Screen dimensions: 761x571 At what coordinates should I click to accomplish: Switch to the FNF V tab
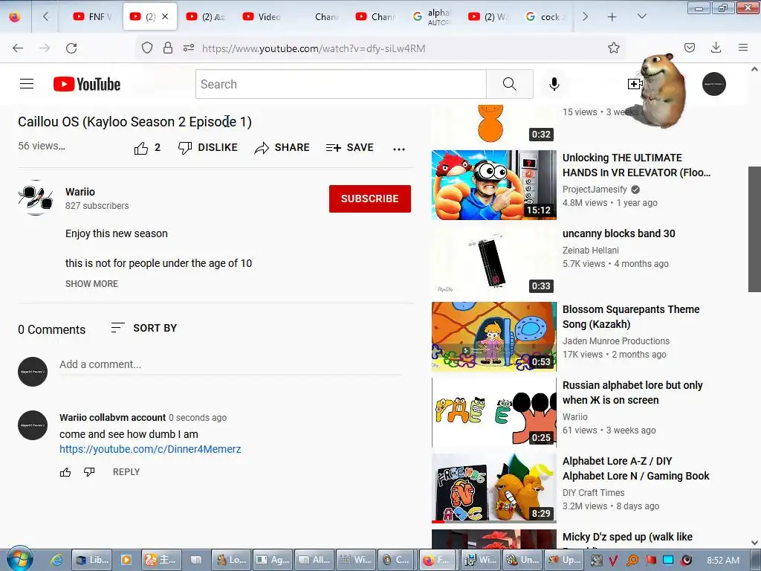coord(92,16)
